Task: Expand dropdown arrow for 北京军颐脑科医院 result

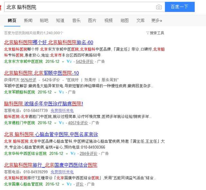Action: (x=55, y=92)
